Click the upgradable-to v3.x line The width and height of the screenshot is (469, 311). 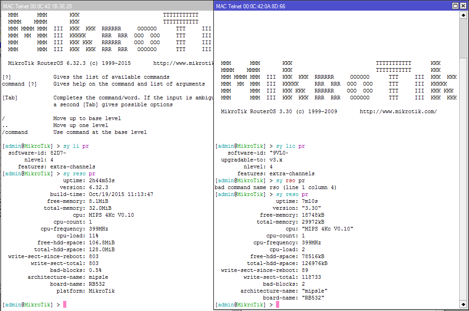252,160
